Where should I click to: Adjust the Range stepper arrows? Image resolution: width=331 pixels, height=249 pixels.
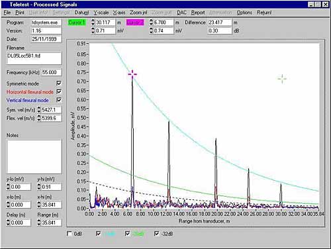[39, 223]
